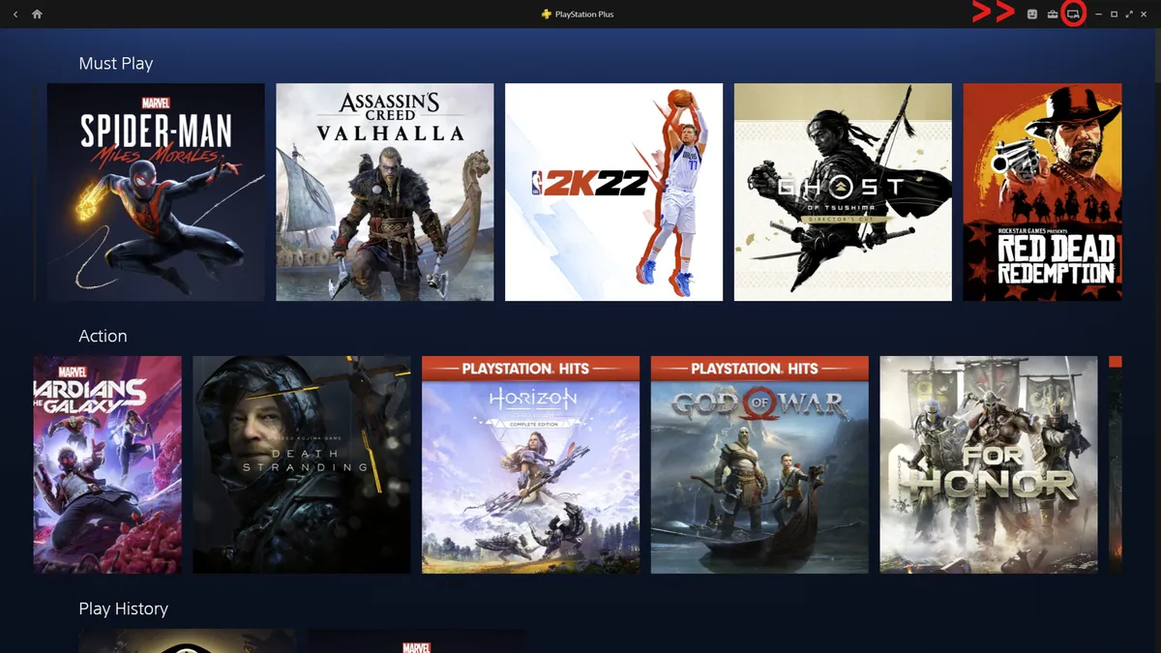Pick the For Honor game cover
This screenshot has width=1161, height=653.
988,464
